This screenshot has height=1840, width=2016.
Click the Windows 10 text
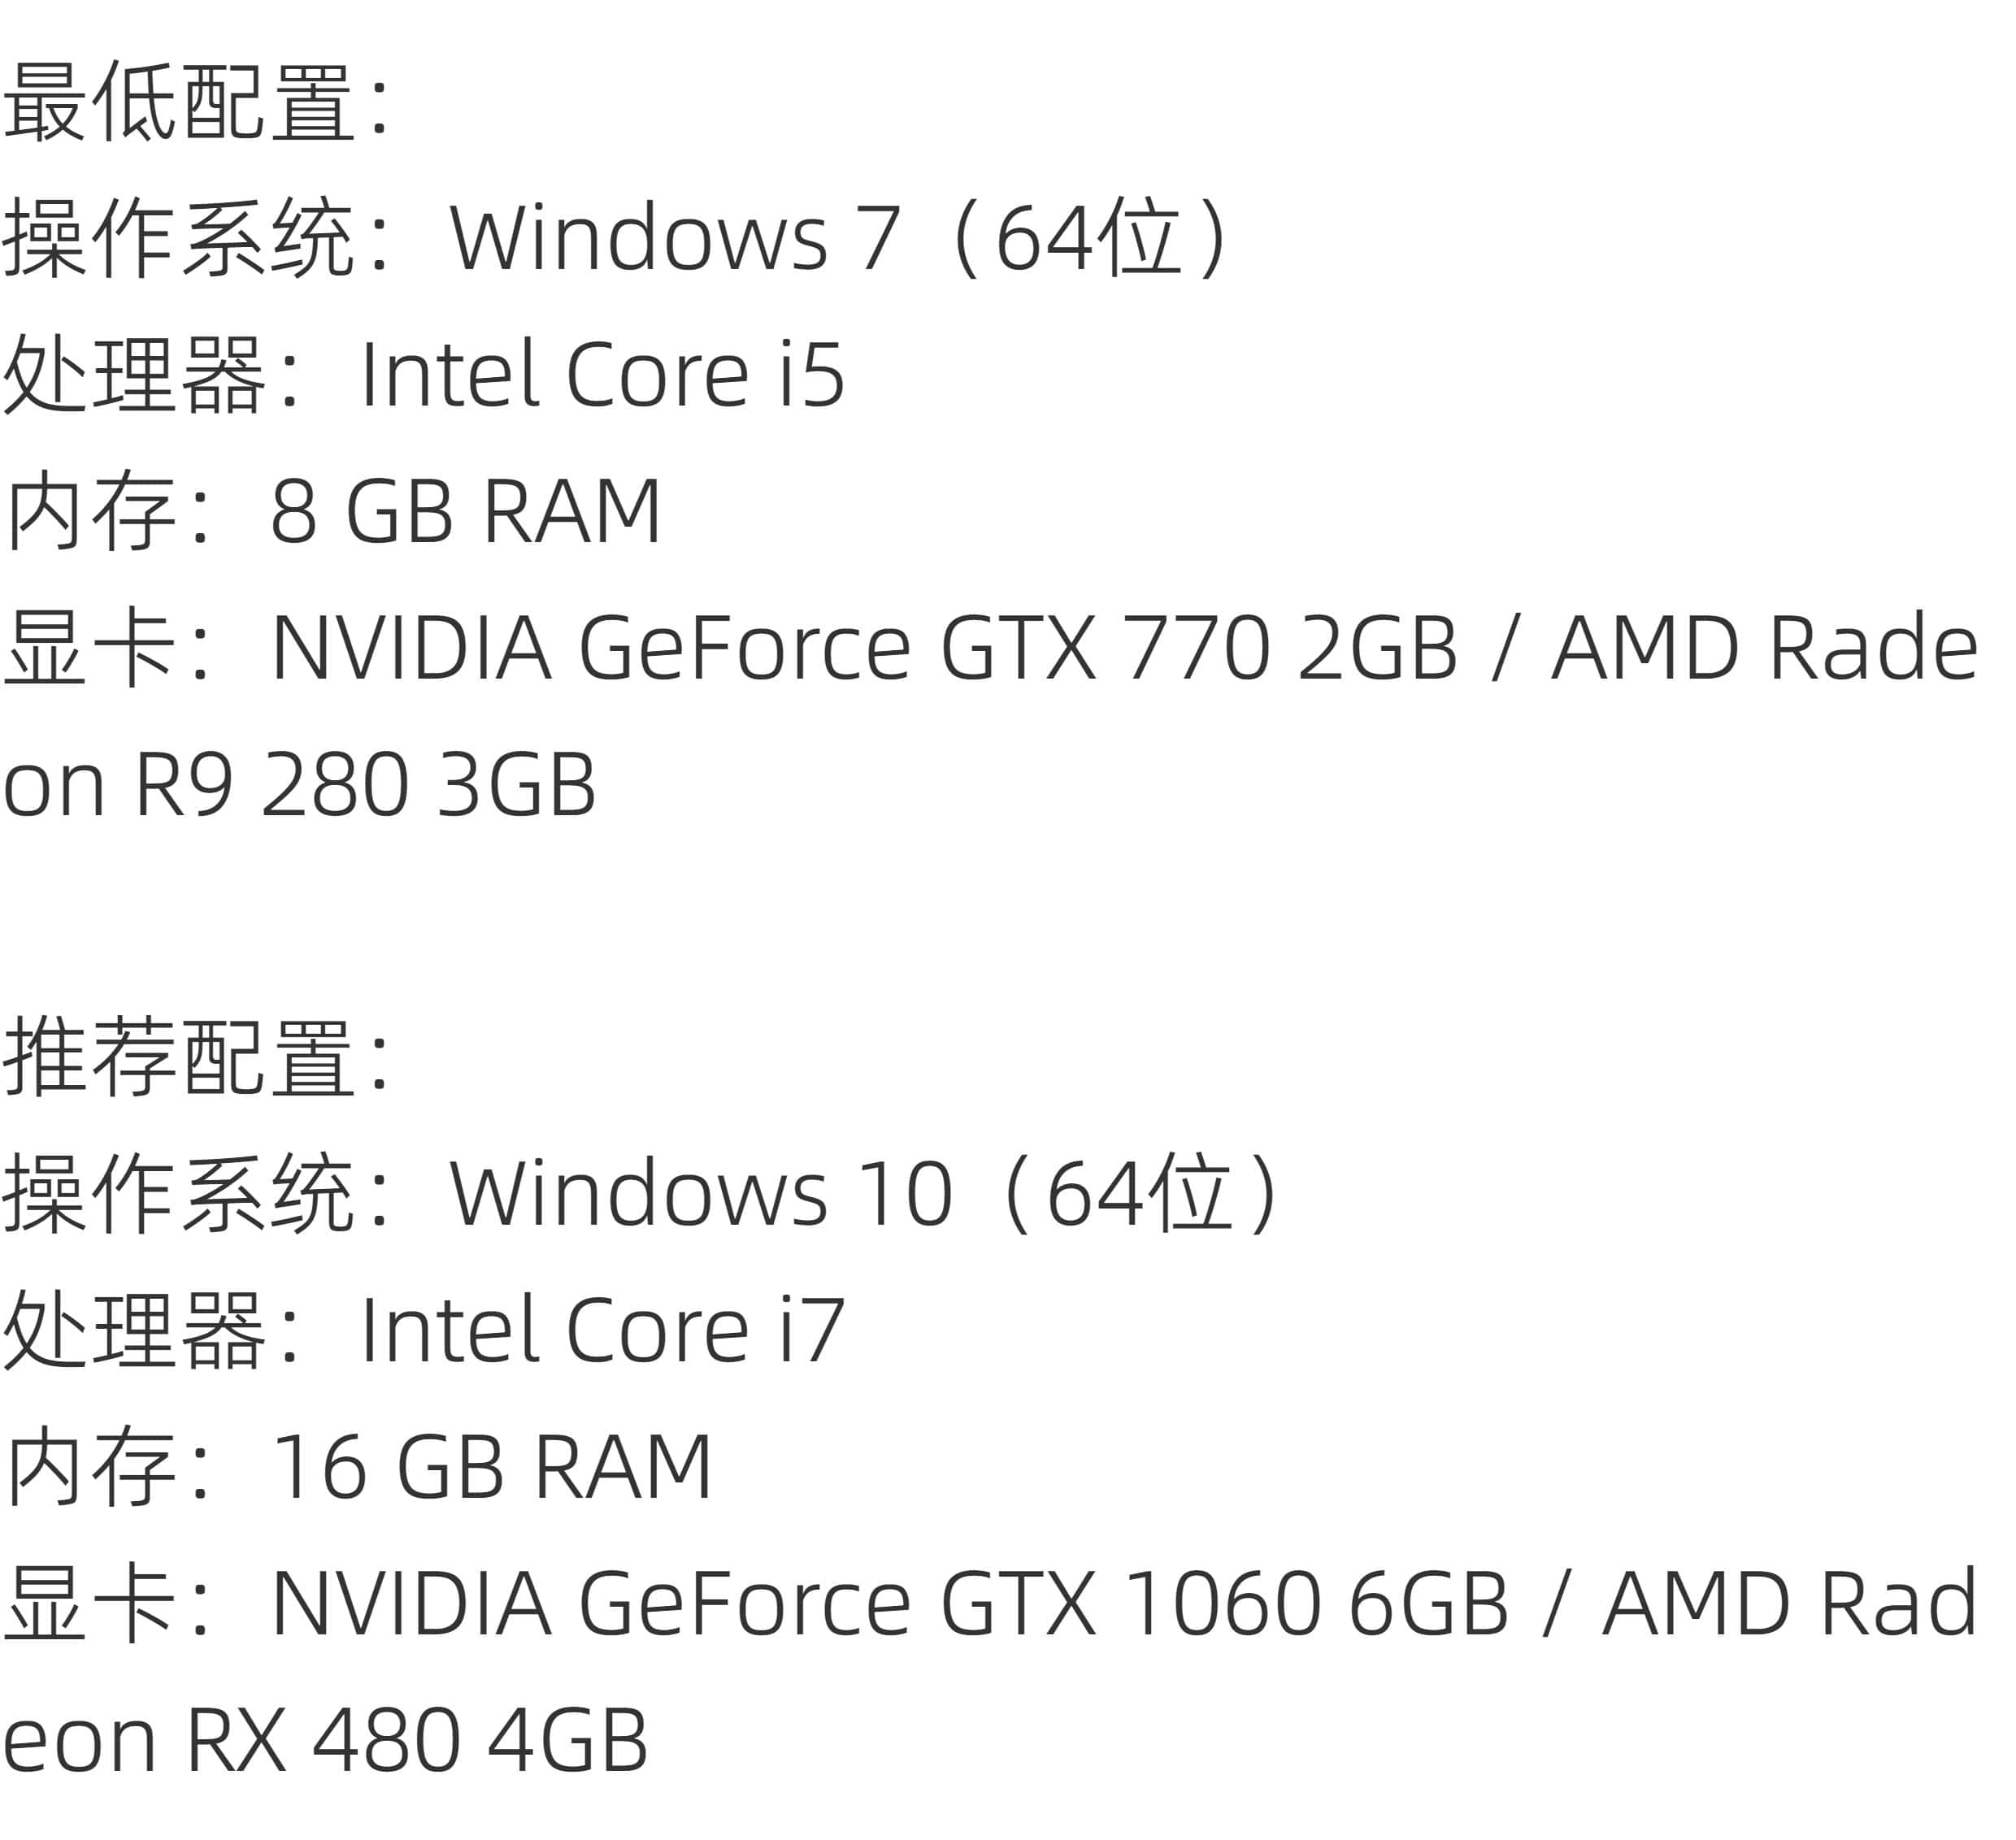pos(700,1194)
